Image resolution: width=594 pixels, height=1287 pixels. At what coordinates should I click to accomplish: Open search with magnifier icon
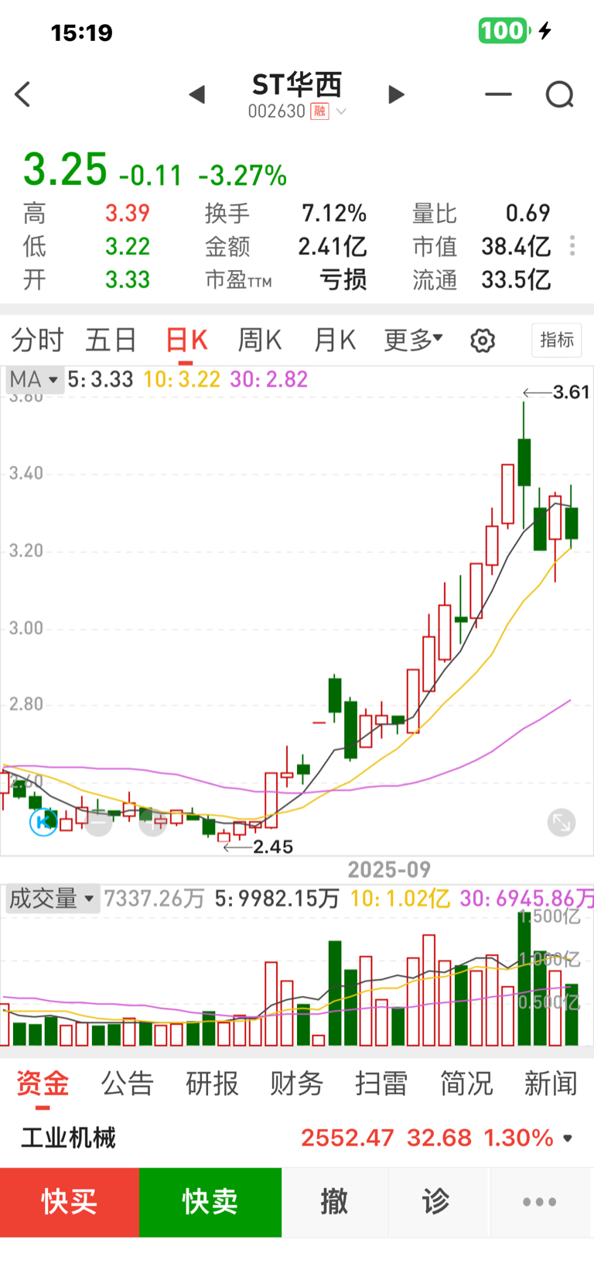[560, 94]
